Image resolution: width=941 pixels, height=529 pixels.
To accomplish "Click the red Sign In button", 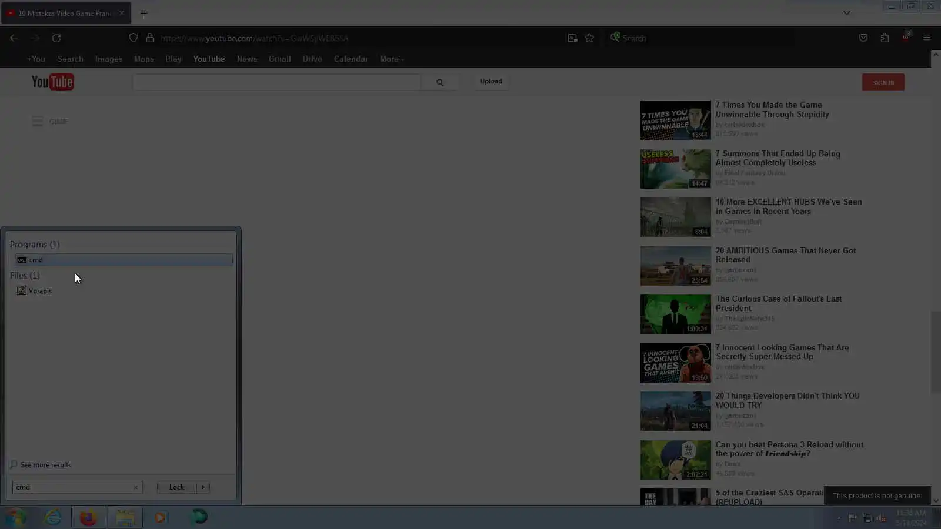I will (883, 82).
